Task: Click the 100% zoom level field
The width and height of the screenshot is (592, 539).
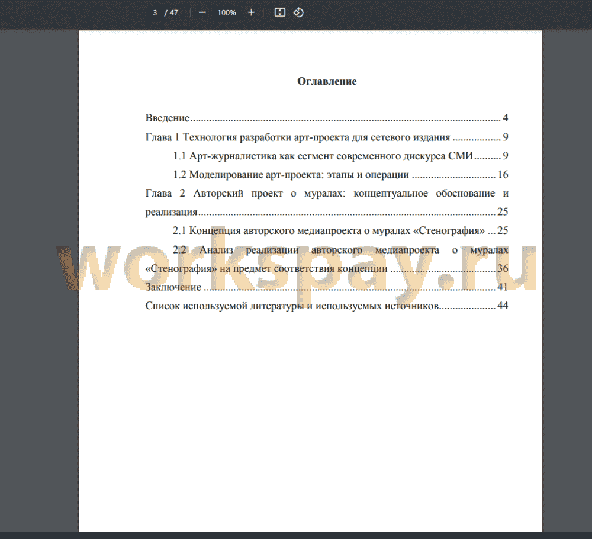Action: click(227, 12)
